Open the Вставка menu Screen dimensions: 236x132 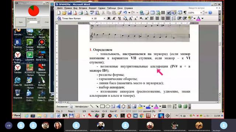click(83, 8)
